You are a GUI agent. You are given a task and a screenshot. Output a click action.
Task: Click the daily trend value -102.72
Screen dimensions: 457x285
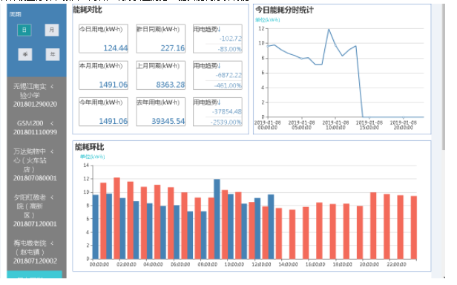point(231,39)
